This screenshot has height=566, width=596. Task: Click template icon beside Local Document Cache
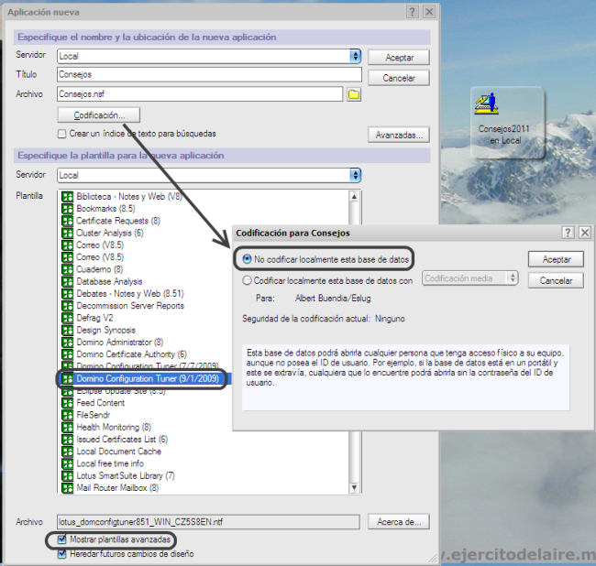(x=67, y=452)
